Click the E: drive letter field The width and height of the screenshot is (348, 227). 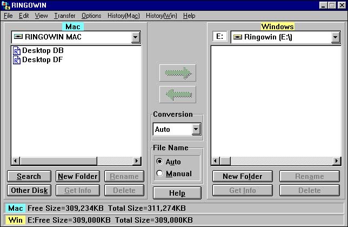click(x=219, y=37)
